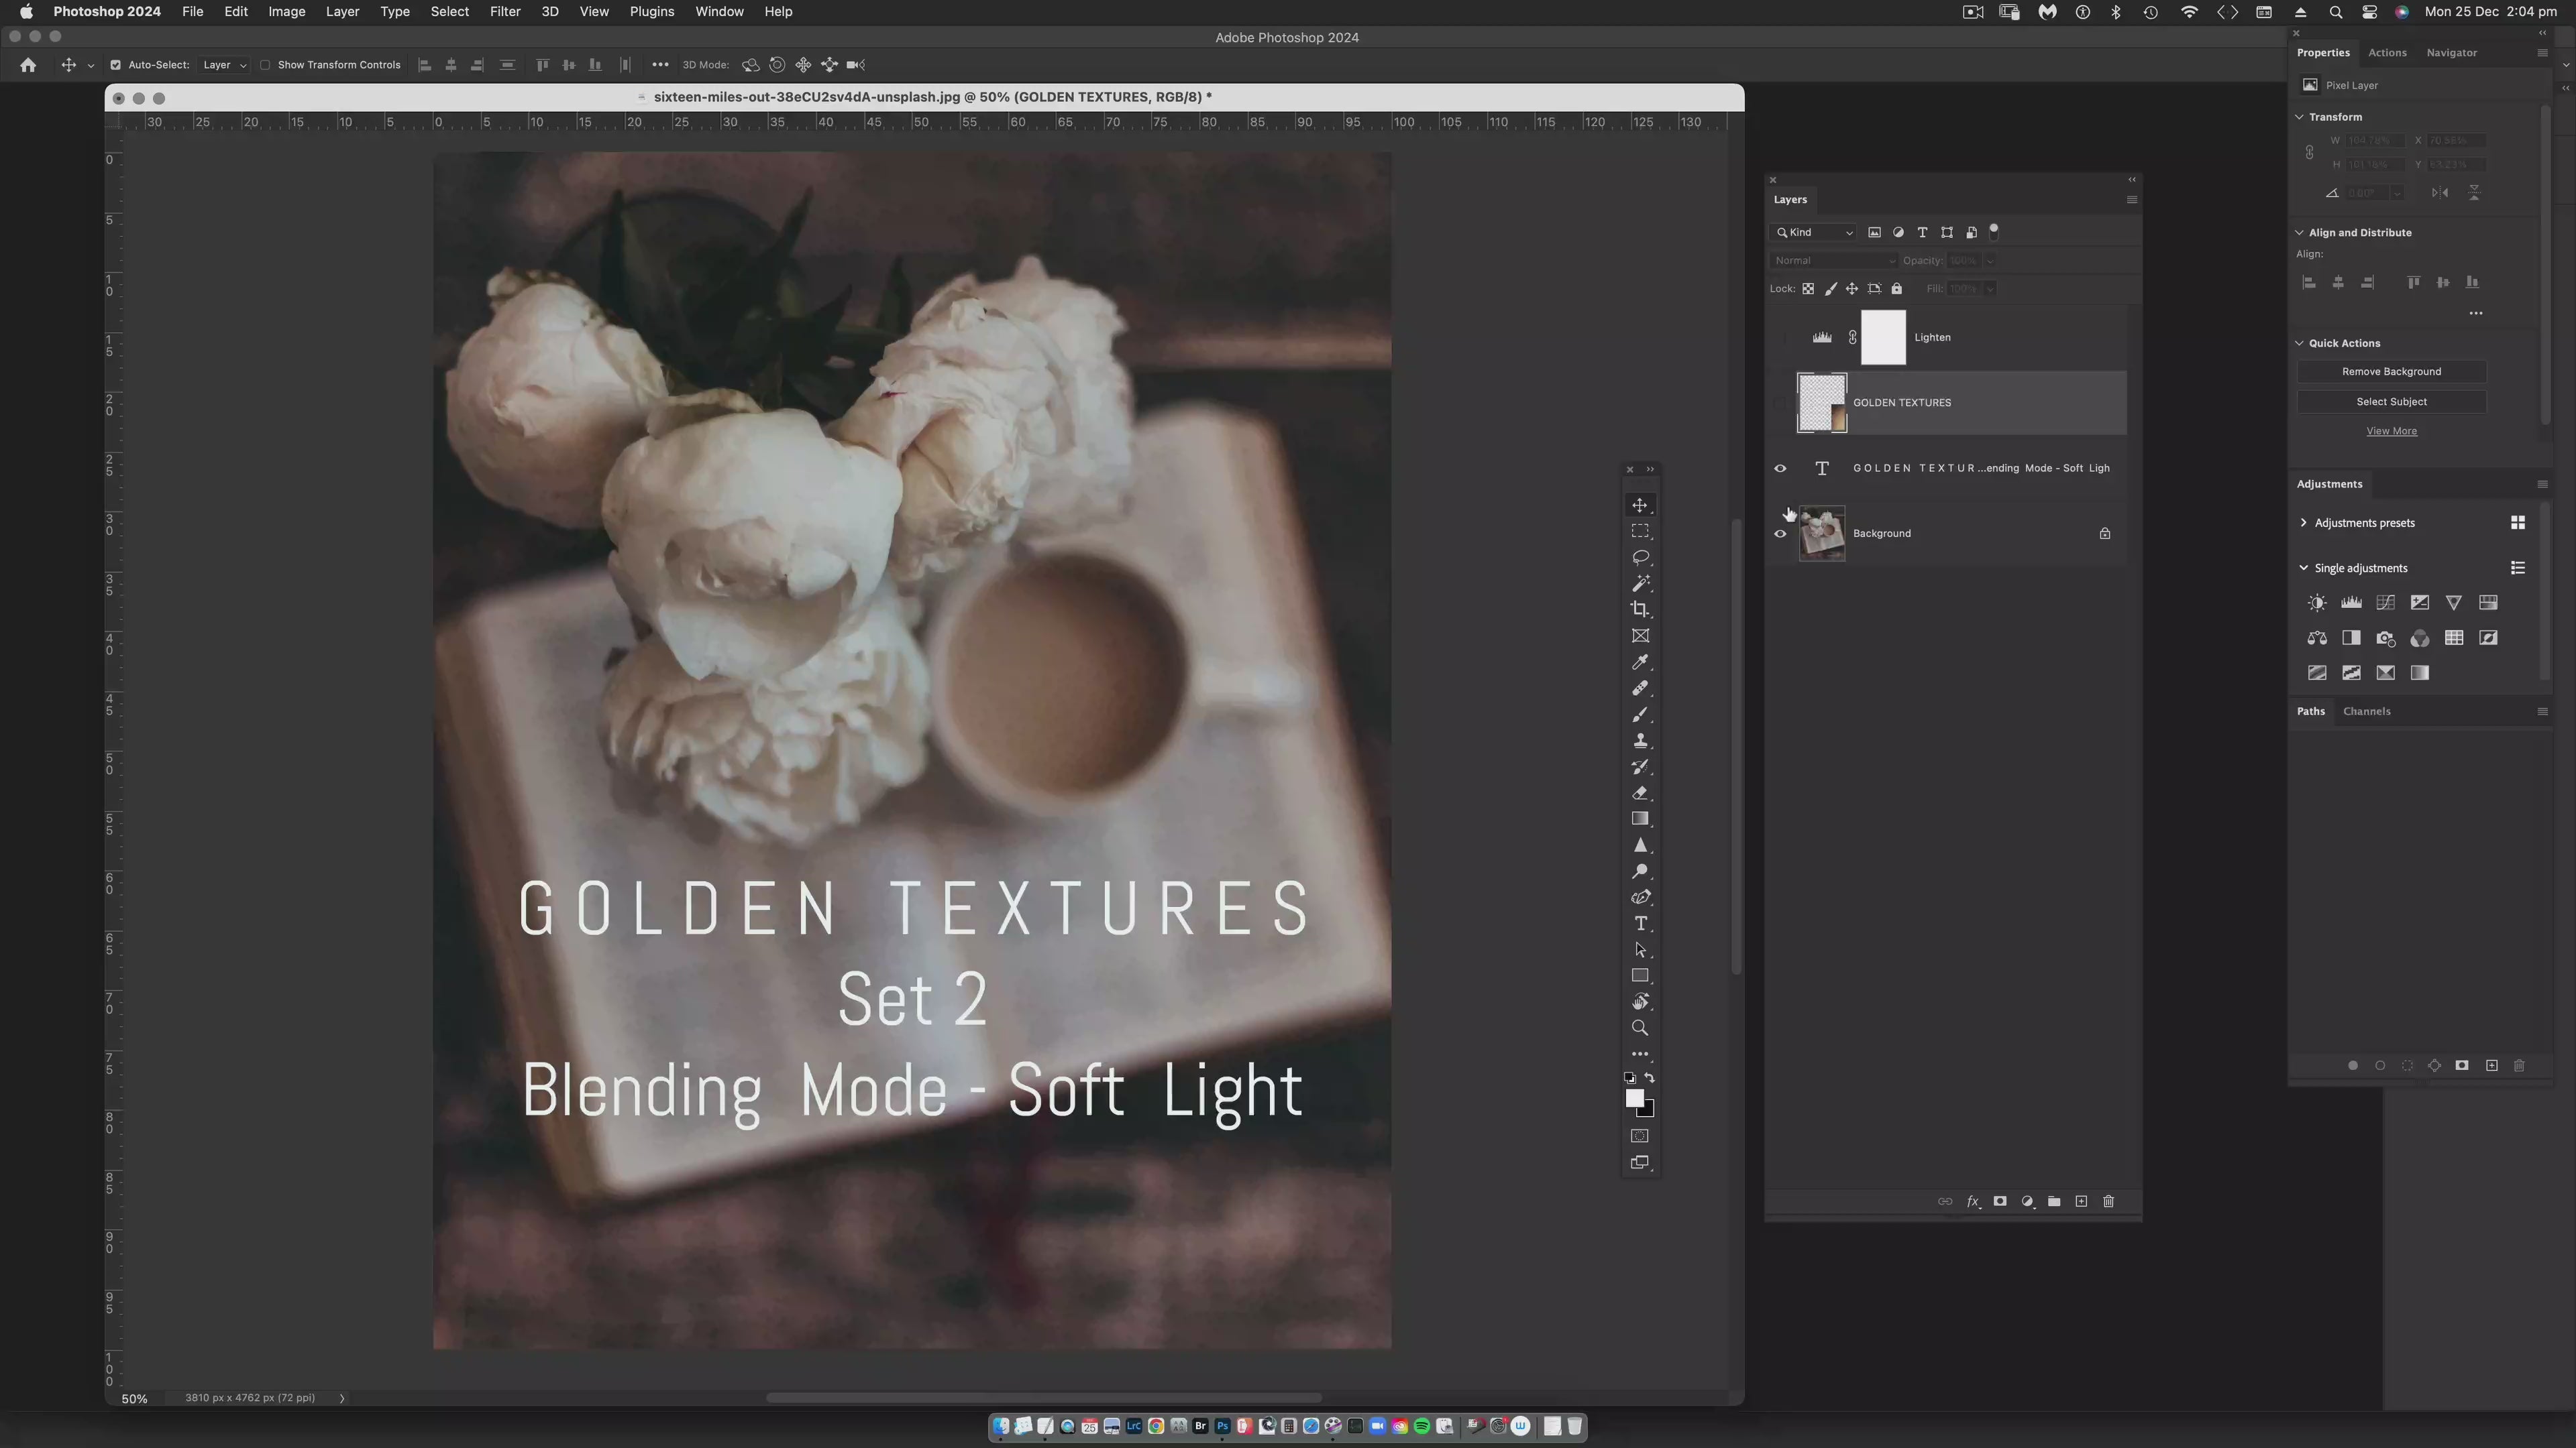Select the Eraser tool
Screen dimensions: 2576x1448
(1640, 794)
